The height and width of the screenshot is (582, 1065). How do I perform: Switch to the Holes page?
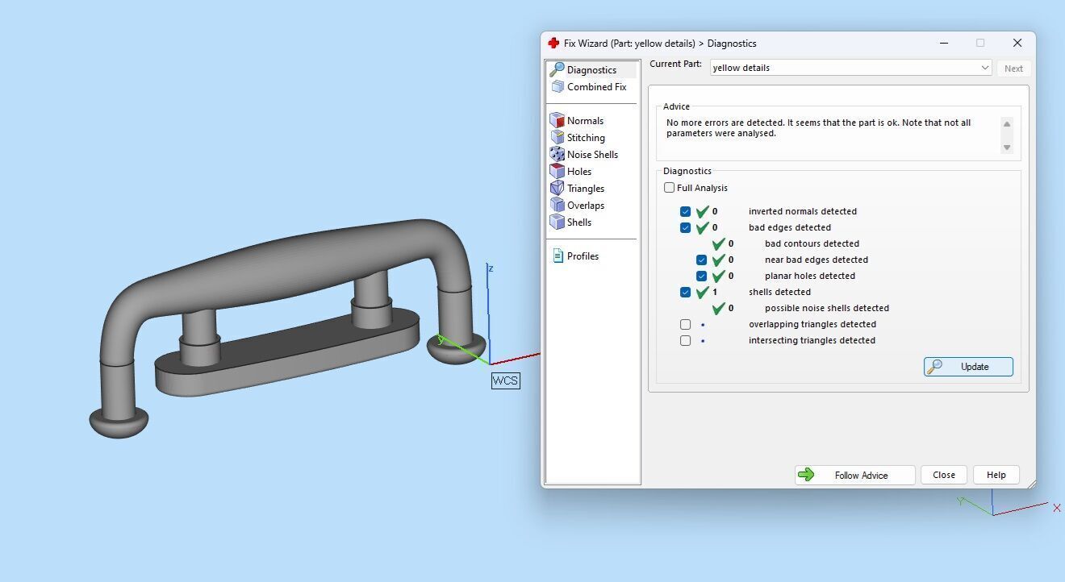pyautogui.click(x=579, y=172)
